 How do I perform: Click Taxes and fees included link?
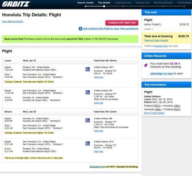point(156,40)
